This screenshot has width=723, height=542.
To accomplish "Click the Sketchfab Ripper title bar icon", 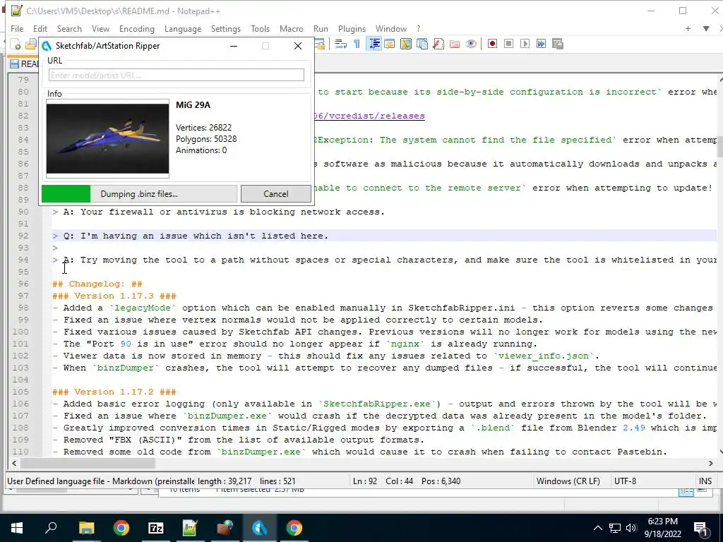I will pos(47,46).
